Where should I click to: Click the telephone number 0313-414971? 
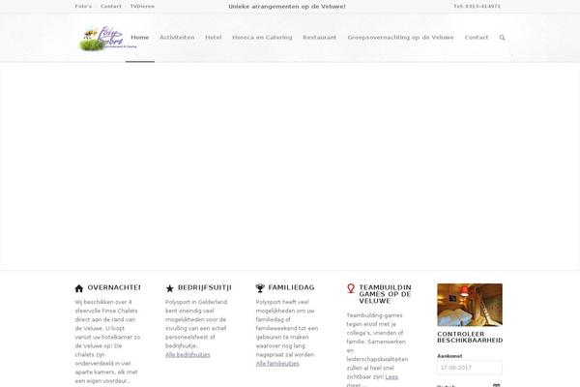477,6
